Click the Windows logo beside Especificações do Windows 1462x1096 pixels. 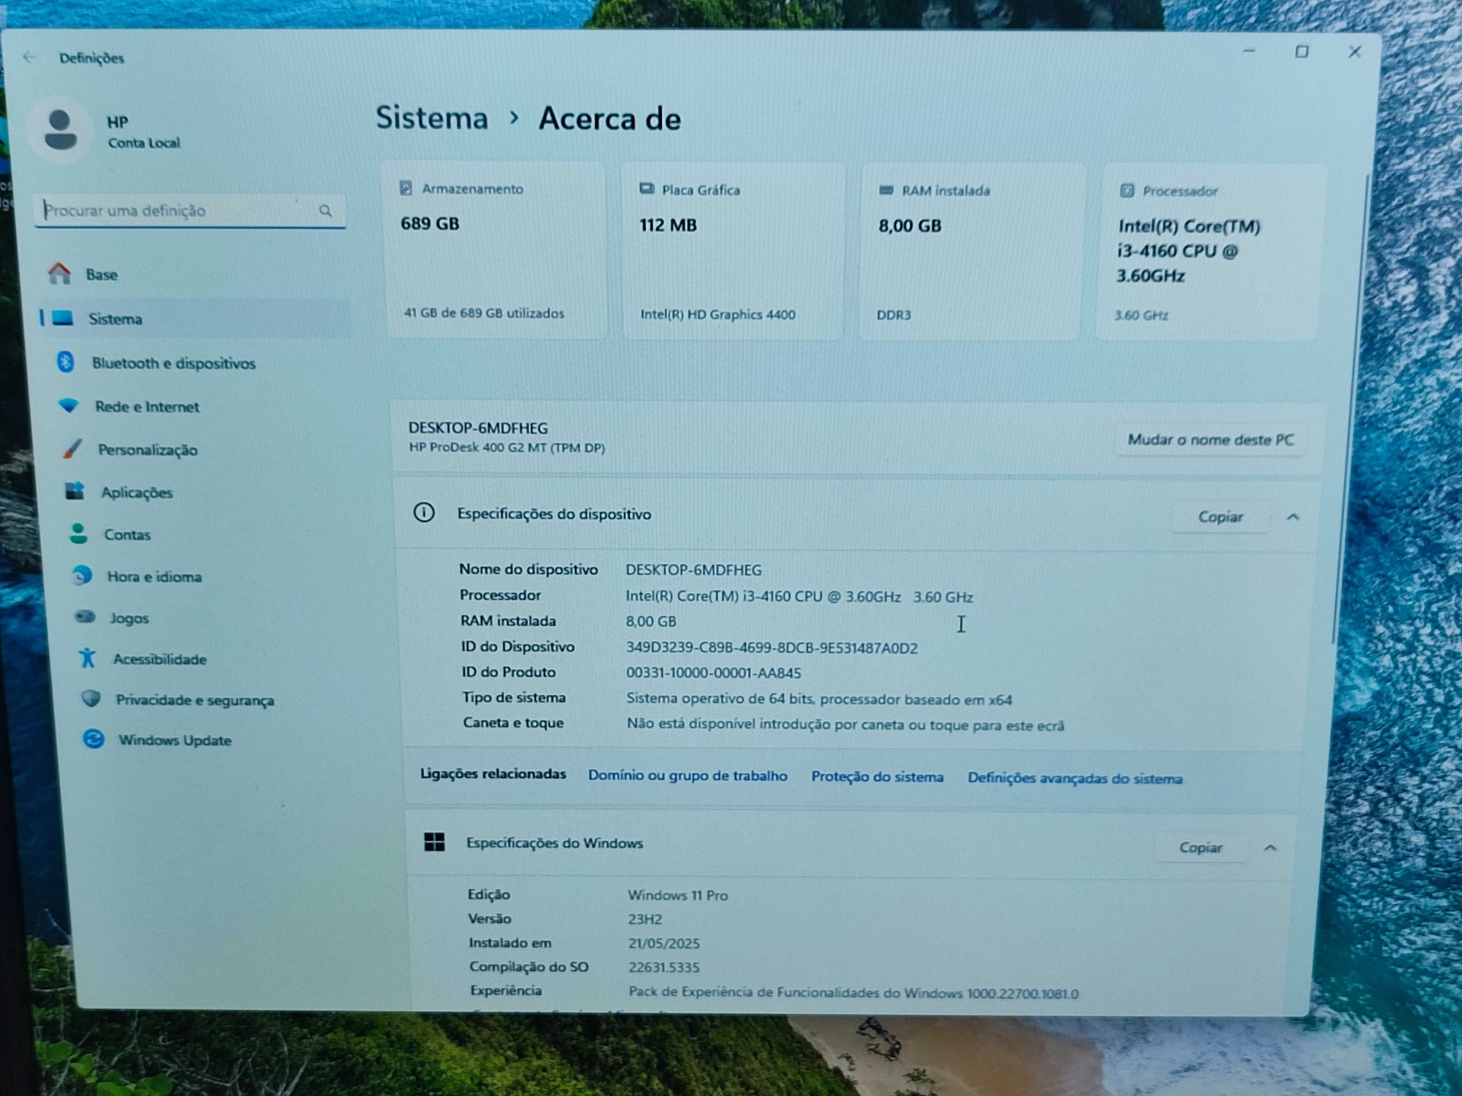(x=434, y=842)
